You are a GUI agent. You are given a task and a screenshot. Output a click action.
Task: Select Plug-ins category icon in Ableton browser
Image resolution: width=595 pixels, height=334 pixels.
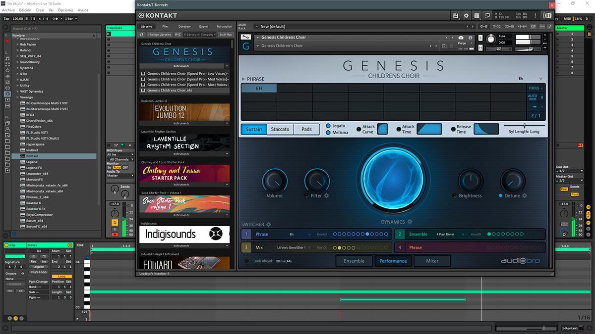coord(7,94)
